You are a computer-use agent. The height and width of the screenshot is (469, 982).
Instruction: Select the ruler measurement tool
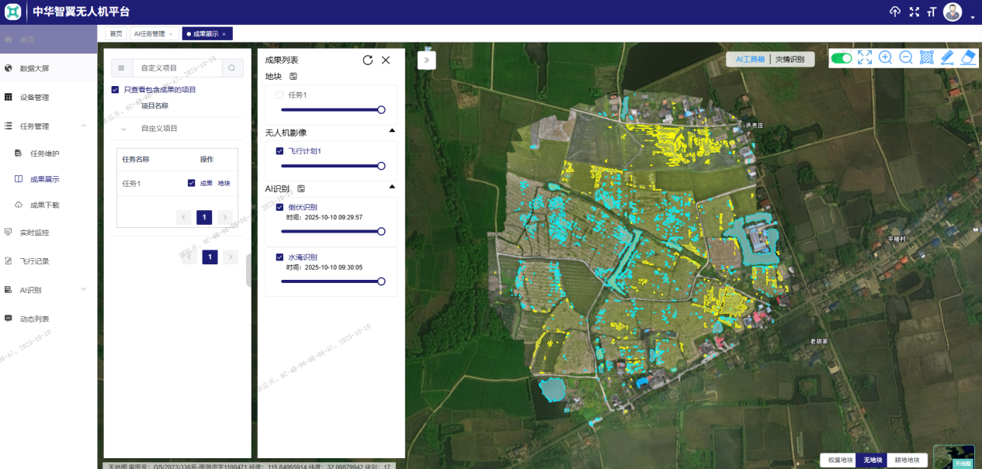(x=946, y=57)
